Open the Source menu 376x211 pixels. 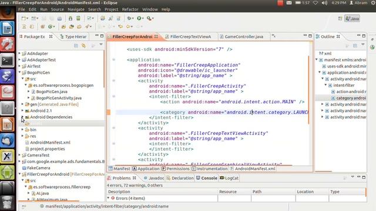[x=58, y=9]
